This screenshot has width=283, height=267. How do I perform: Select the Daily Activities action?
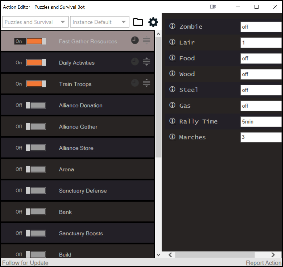[77, 62]
